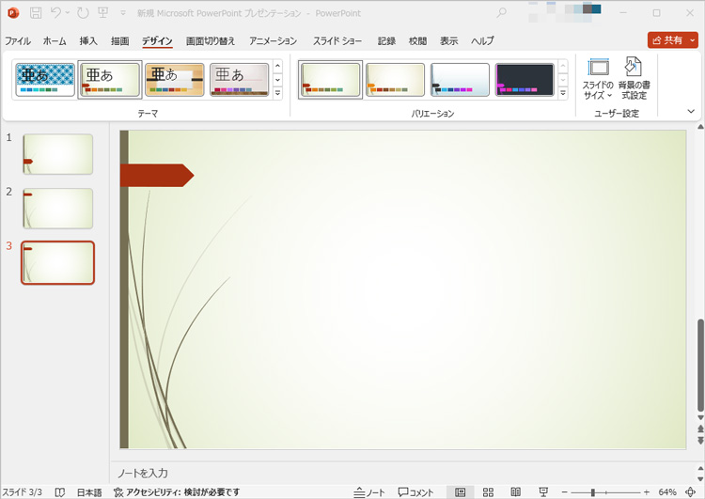Start slideshow from quick access toolbar icon
The height and width of the screenshot is (499, 705).
pos(103,13)
